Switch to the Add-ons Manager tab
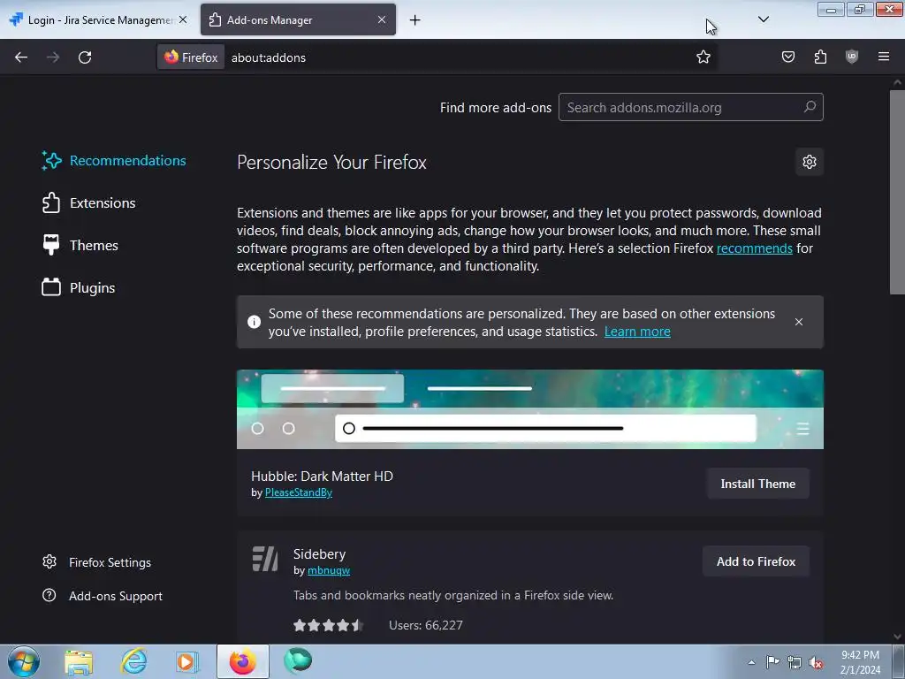 [x=298, y=19]
